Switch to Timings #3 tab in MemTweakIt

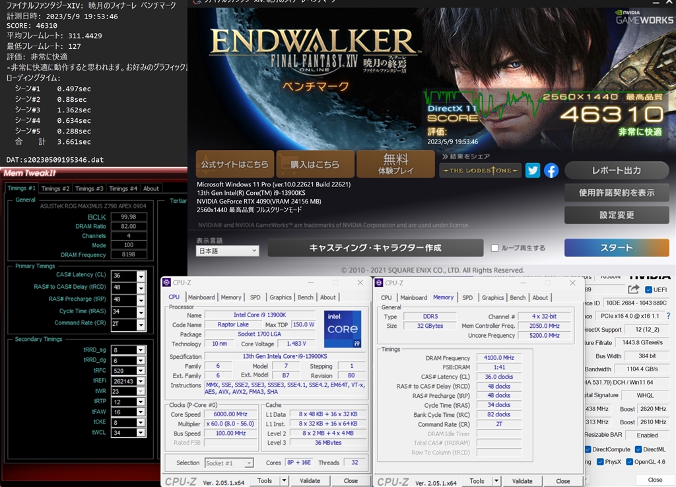point(89,188)
